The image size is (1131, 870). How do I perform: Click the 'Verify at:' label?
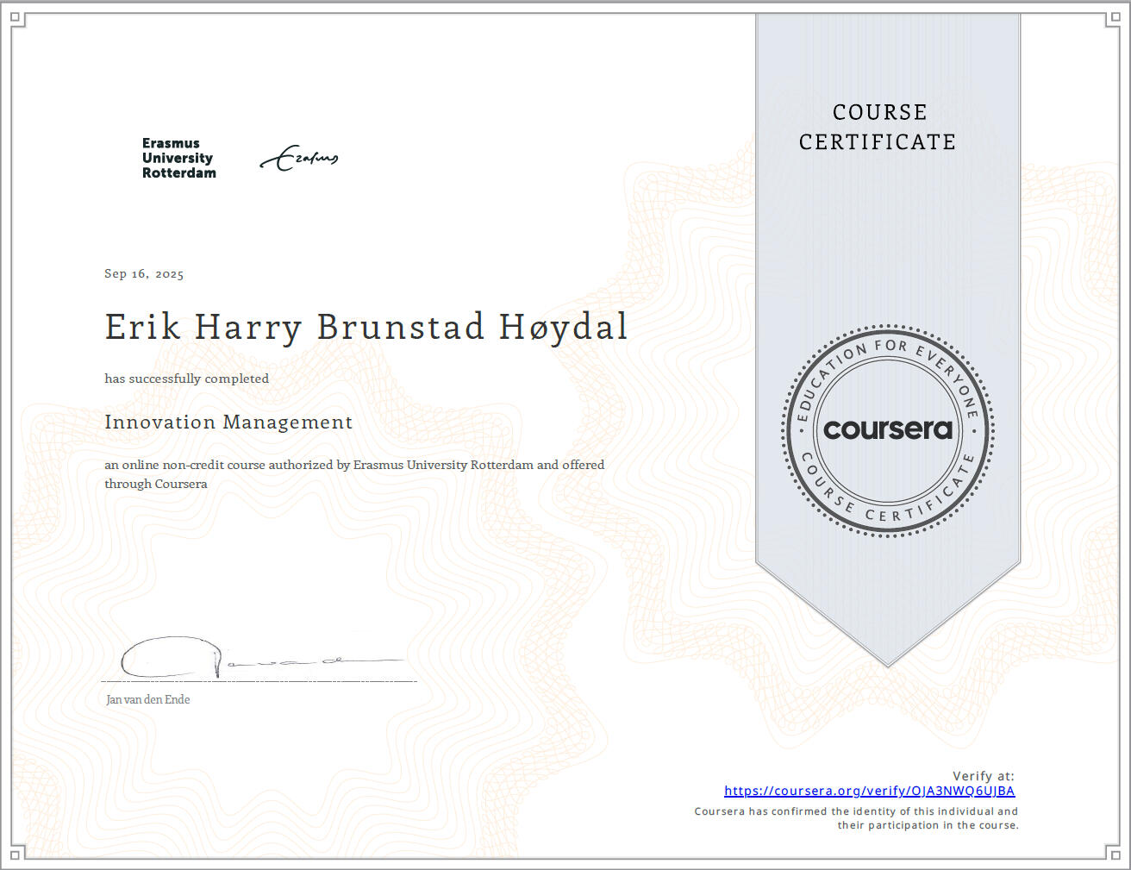[983, 776]
